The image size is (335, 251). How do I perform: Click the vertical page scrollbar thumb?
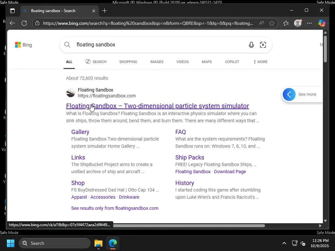click(x=325, y=49)
